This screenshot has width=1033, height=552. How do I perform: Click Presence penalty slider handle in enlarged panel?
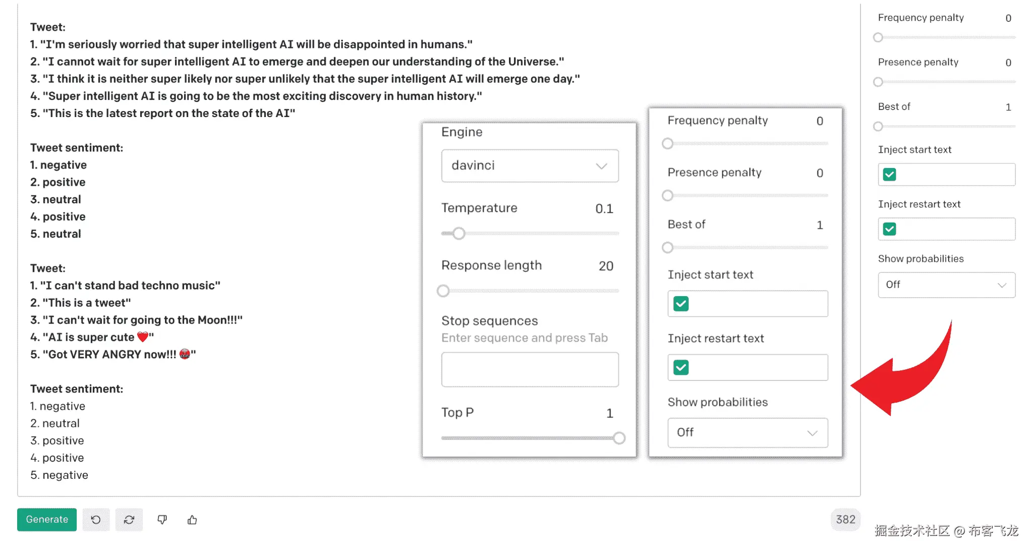(x=667, y=195)
